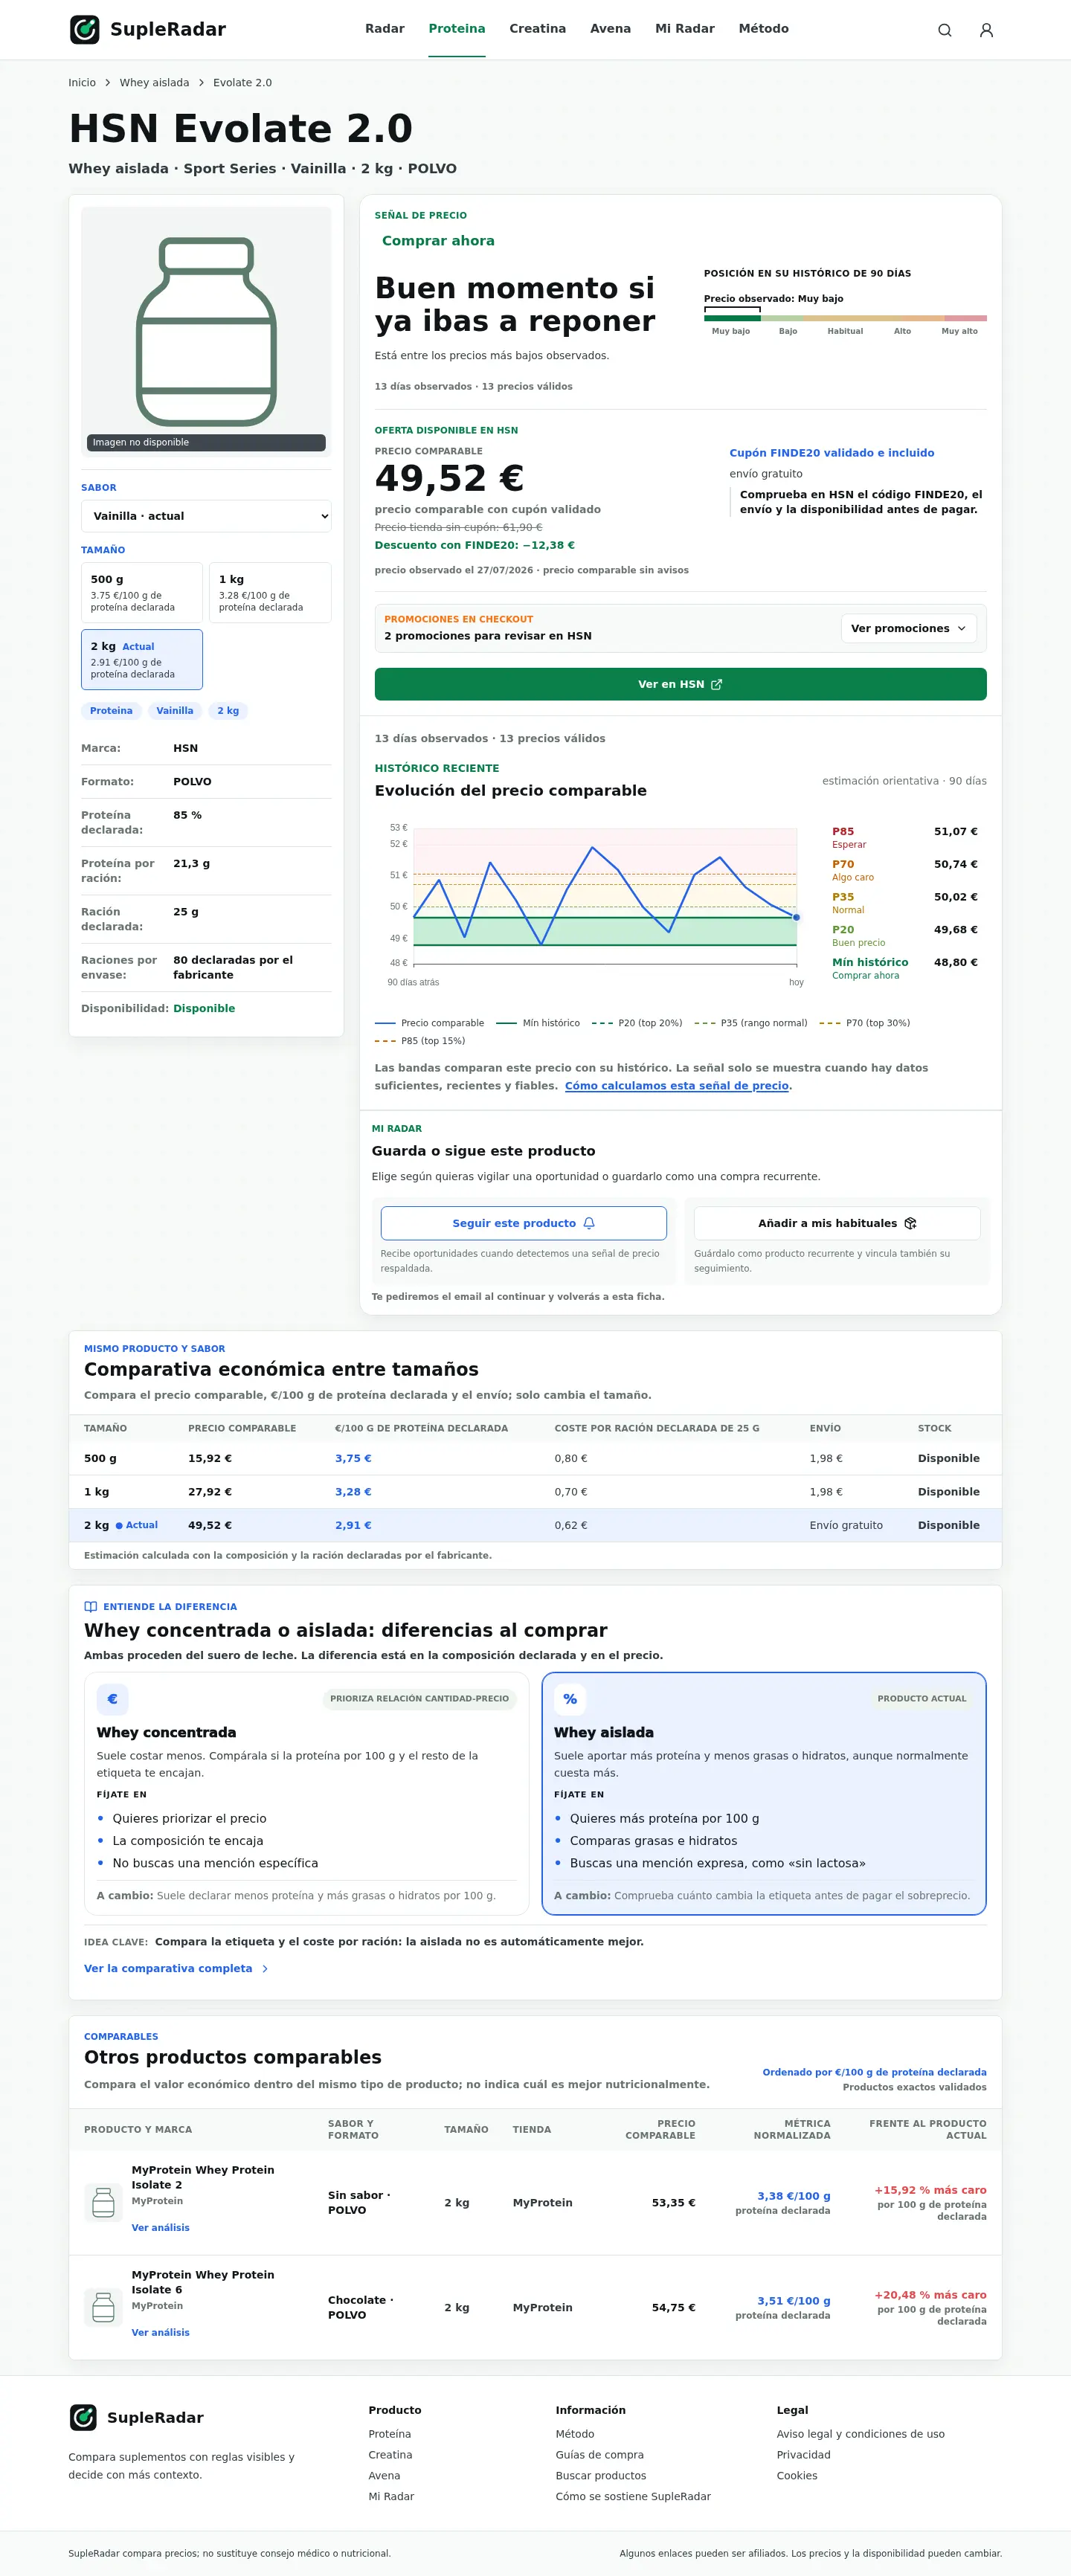Click the Vainilla tag chip
Viewport: 1071px width, 2576px height.
pos(175,711)
